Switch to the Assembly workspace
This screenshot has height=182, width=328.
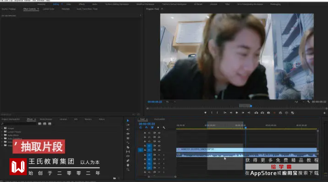[x=41, y=4]
